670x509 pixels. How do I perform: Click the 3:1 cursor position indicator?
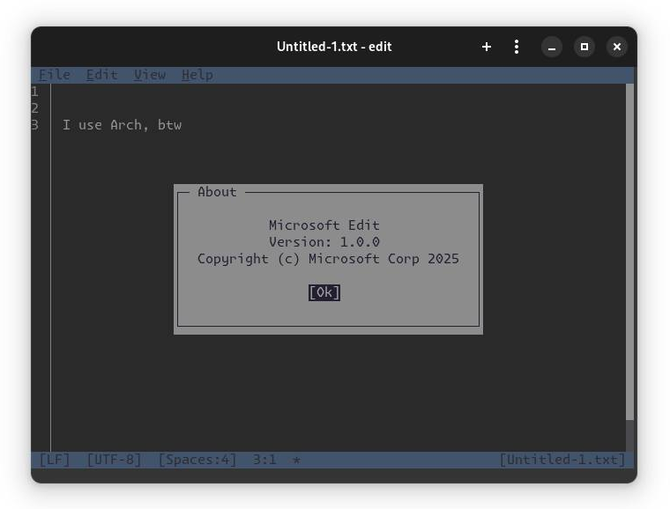[264, 460]
